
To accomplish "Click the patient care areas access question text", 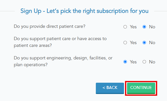I will coord(60,42).
